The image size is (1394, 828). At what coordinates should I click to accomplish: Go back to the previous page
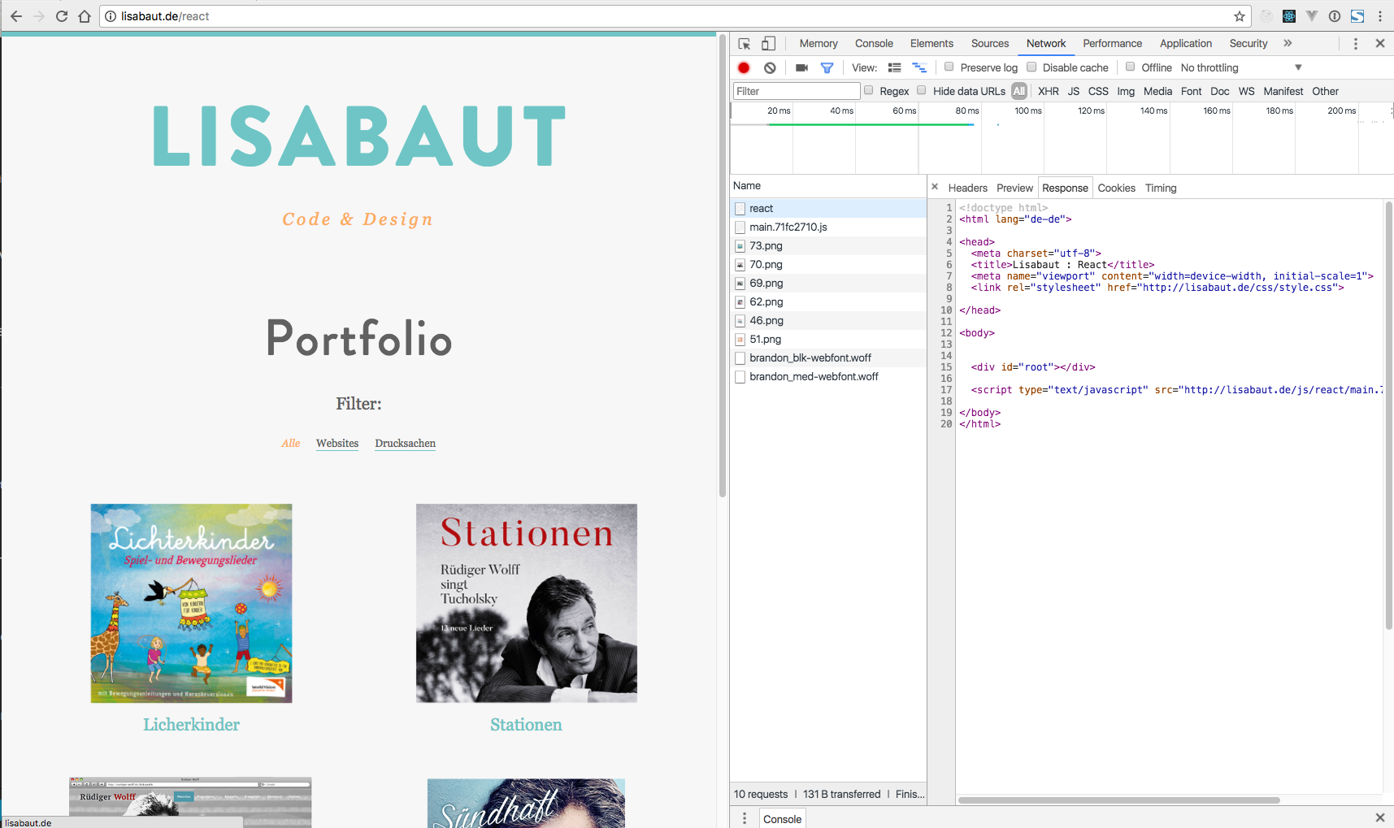(x=16, y=16)
